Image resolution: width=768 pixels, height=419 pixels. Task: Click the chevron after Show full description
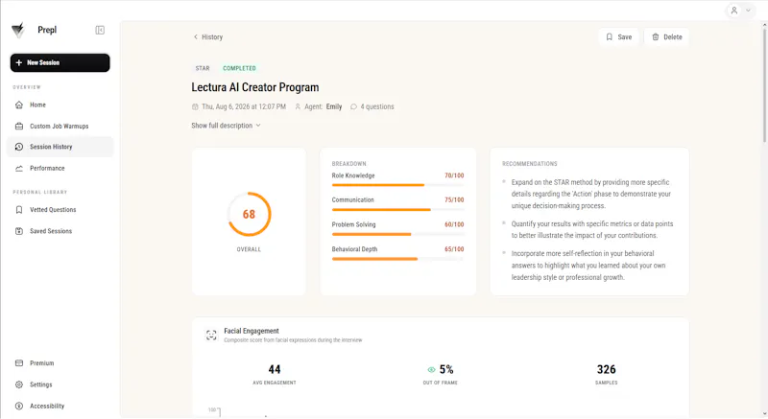click(x=258, y=126)
